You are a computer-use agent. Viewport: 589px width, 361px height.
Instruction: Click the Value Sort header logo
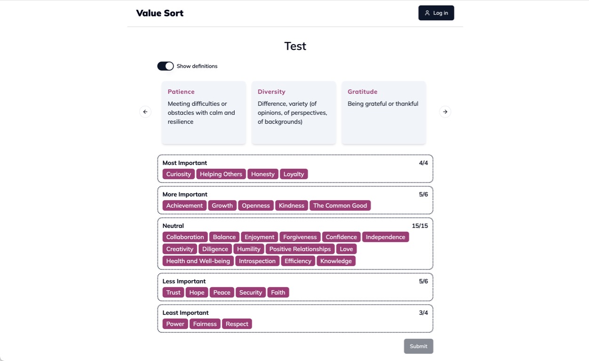click(159, 13)
